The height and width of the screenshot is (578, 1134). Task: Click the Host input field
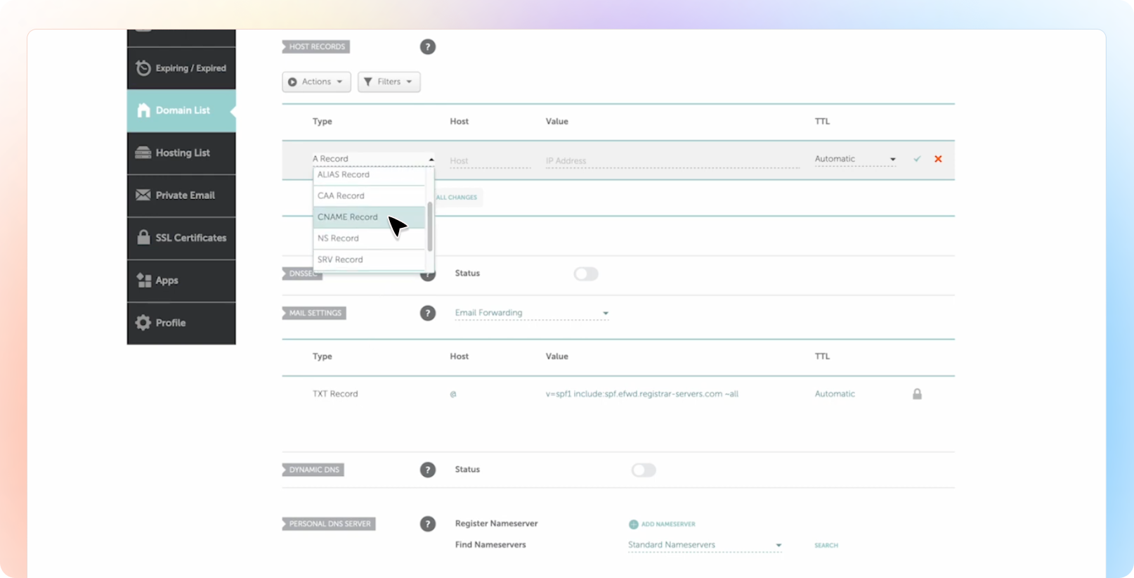tap(490, 161)
